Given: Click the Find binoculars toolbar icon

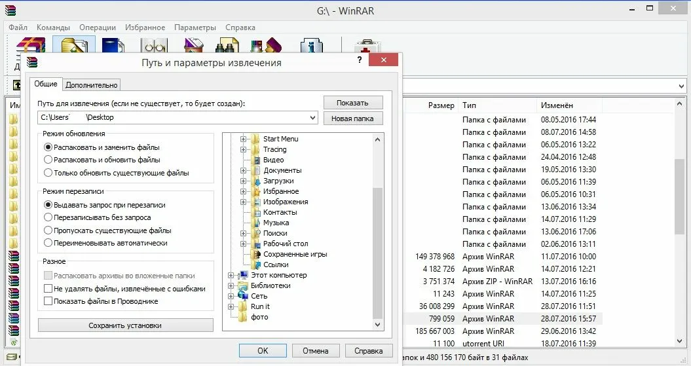Looking at the screenshot, I should point(227,45).
